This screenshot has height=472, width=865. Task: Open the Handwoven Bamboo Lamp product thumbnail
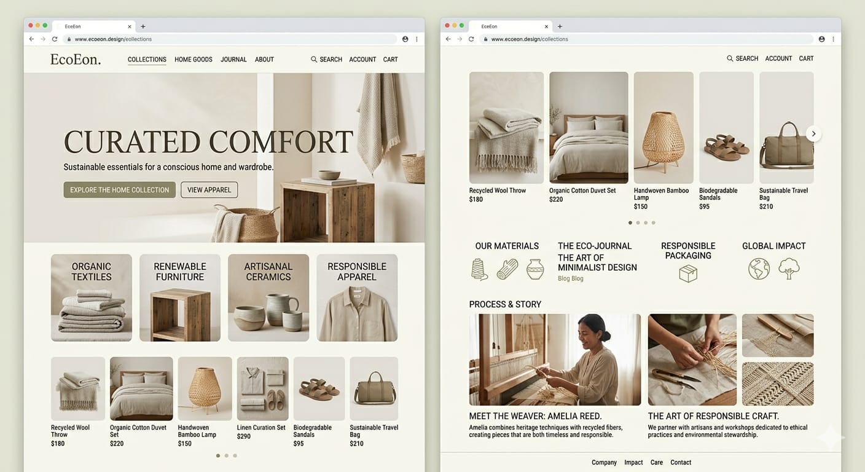[x=663, y=127]
